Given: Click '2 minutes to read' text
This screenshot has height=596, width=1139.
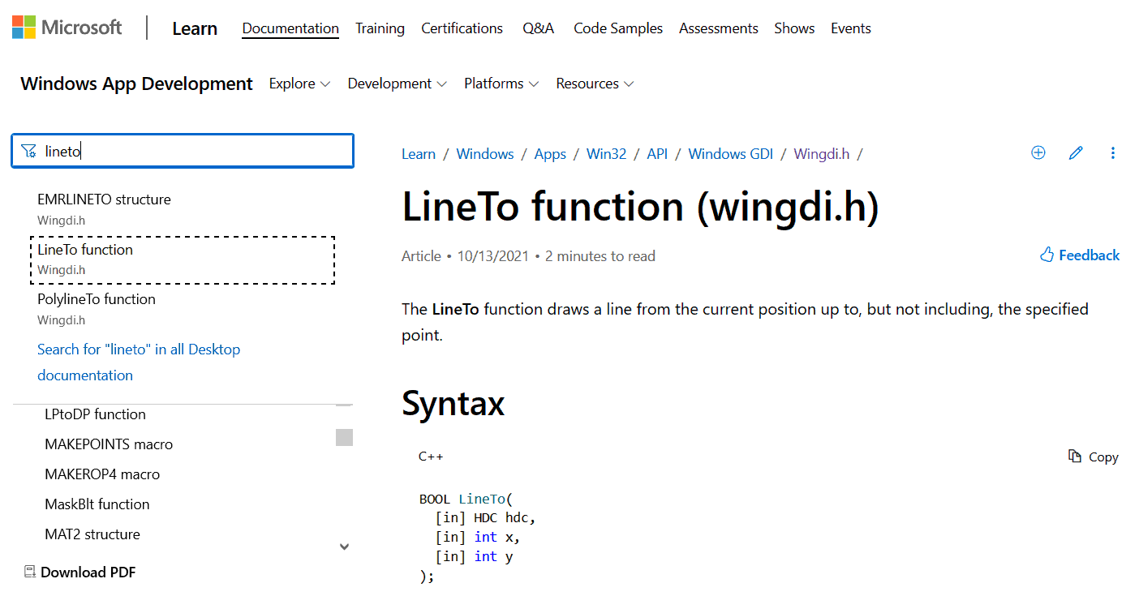Looking at the screenshot, I should (x=600, y=256).
